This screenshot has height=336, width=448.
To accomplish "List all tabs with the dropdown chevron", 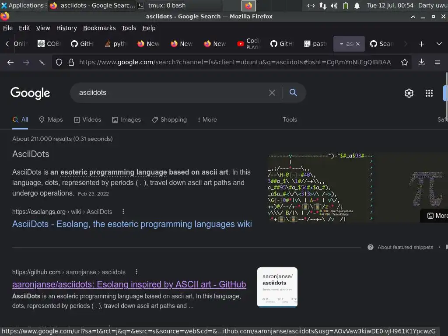I will [x=439, y=44].
